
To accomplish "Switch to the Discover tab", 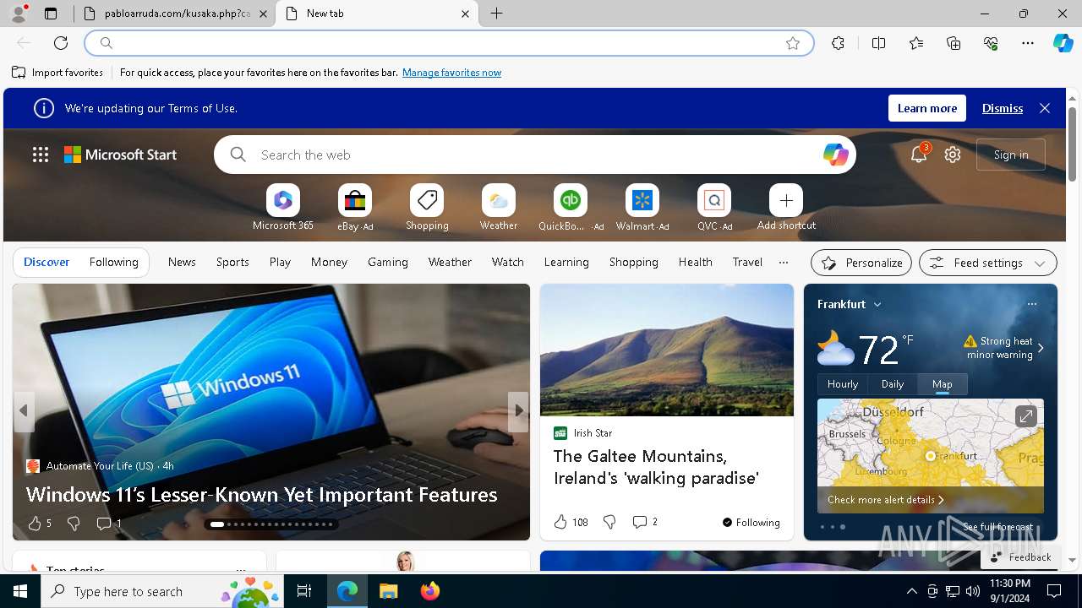I will pos(46,262).
